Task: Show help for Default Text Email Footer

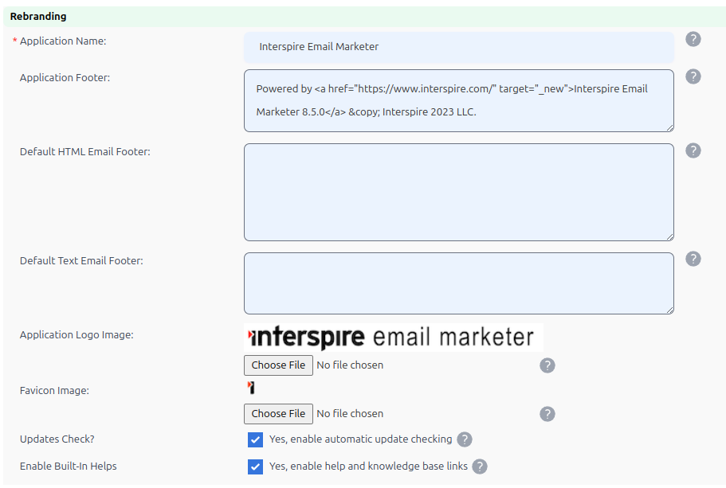Action: tap(693, 259)
